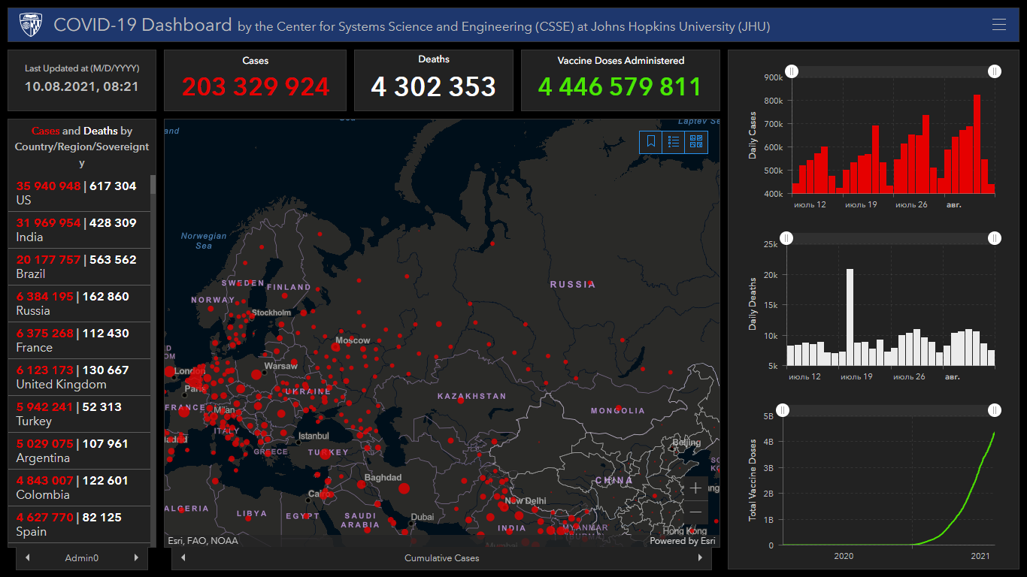
Task: Select Russia in the country list
Action: click(79, 304)
